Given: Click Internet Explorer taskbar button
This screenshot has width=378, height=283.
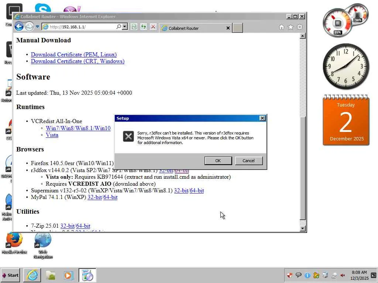Looking at the screenshot, I should click(32, 275).
